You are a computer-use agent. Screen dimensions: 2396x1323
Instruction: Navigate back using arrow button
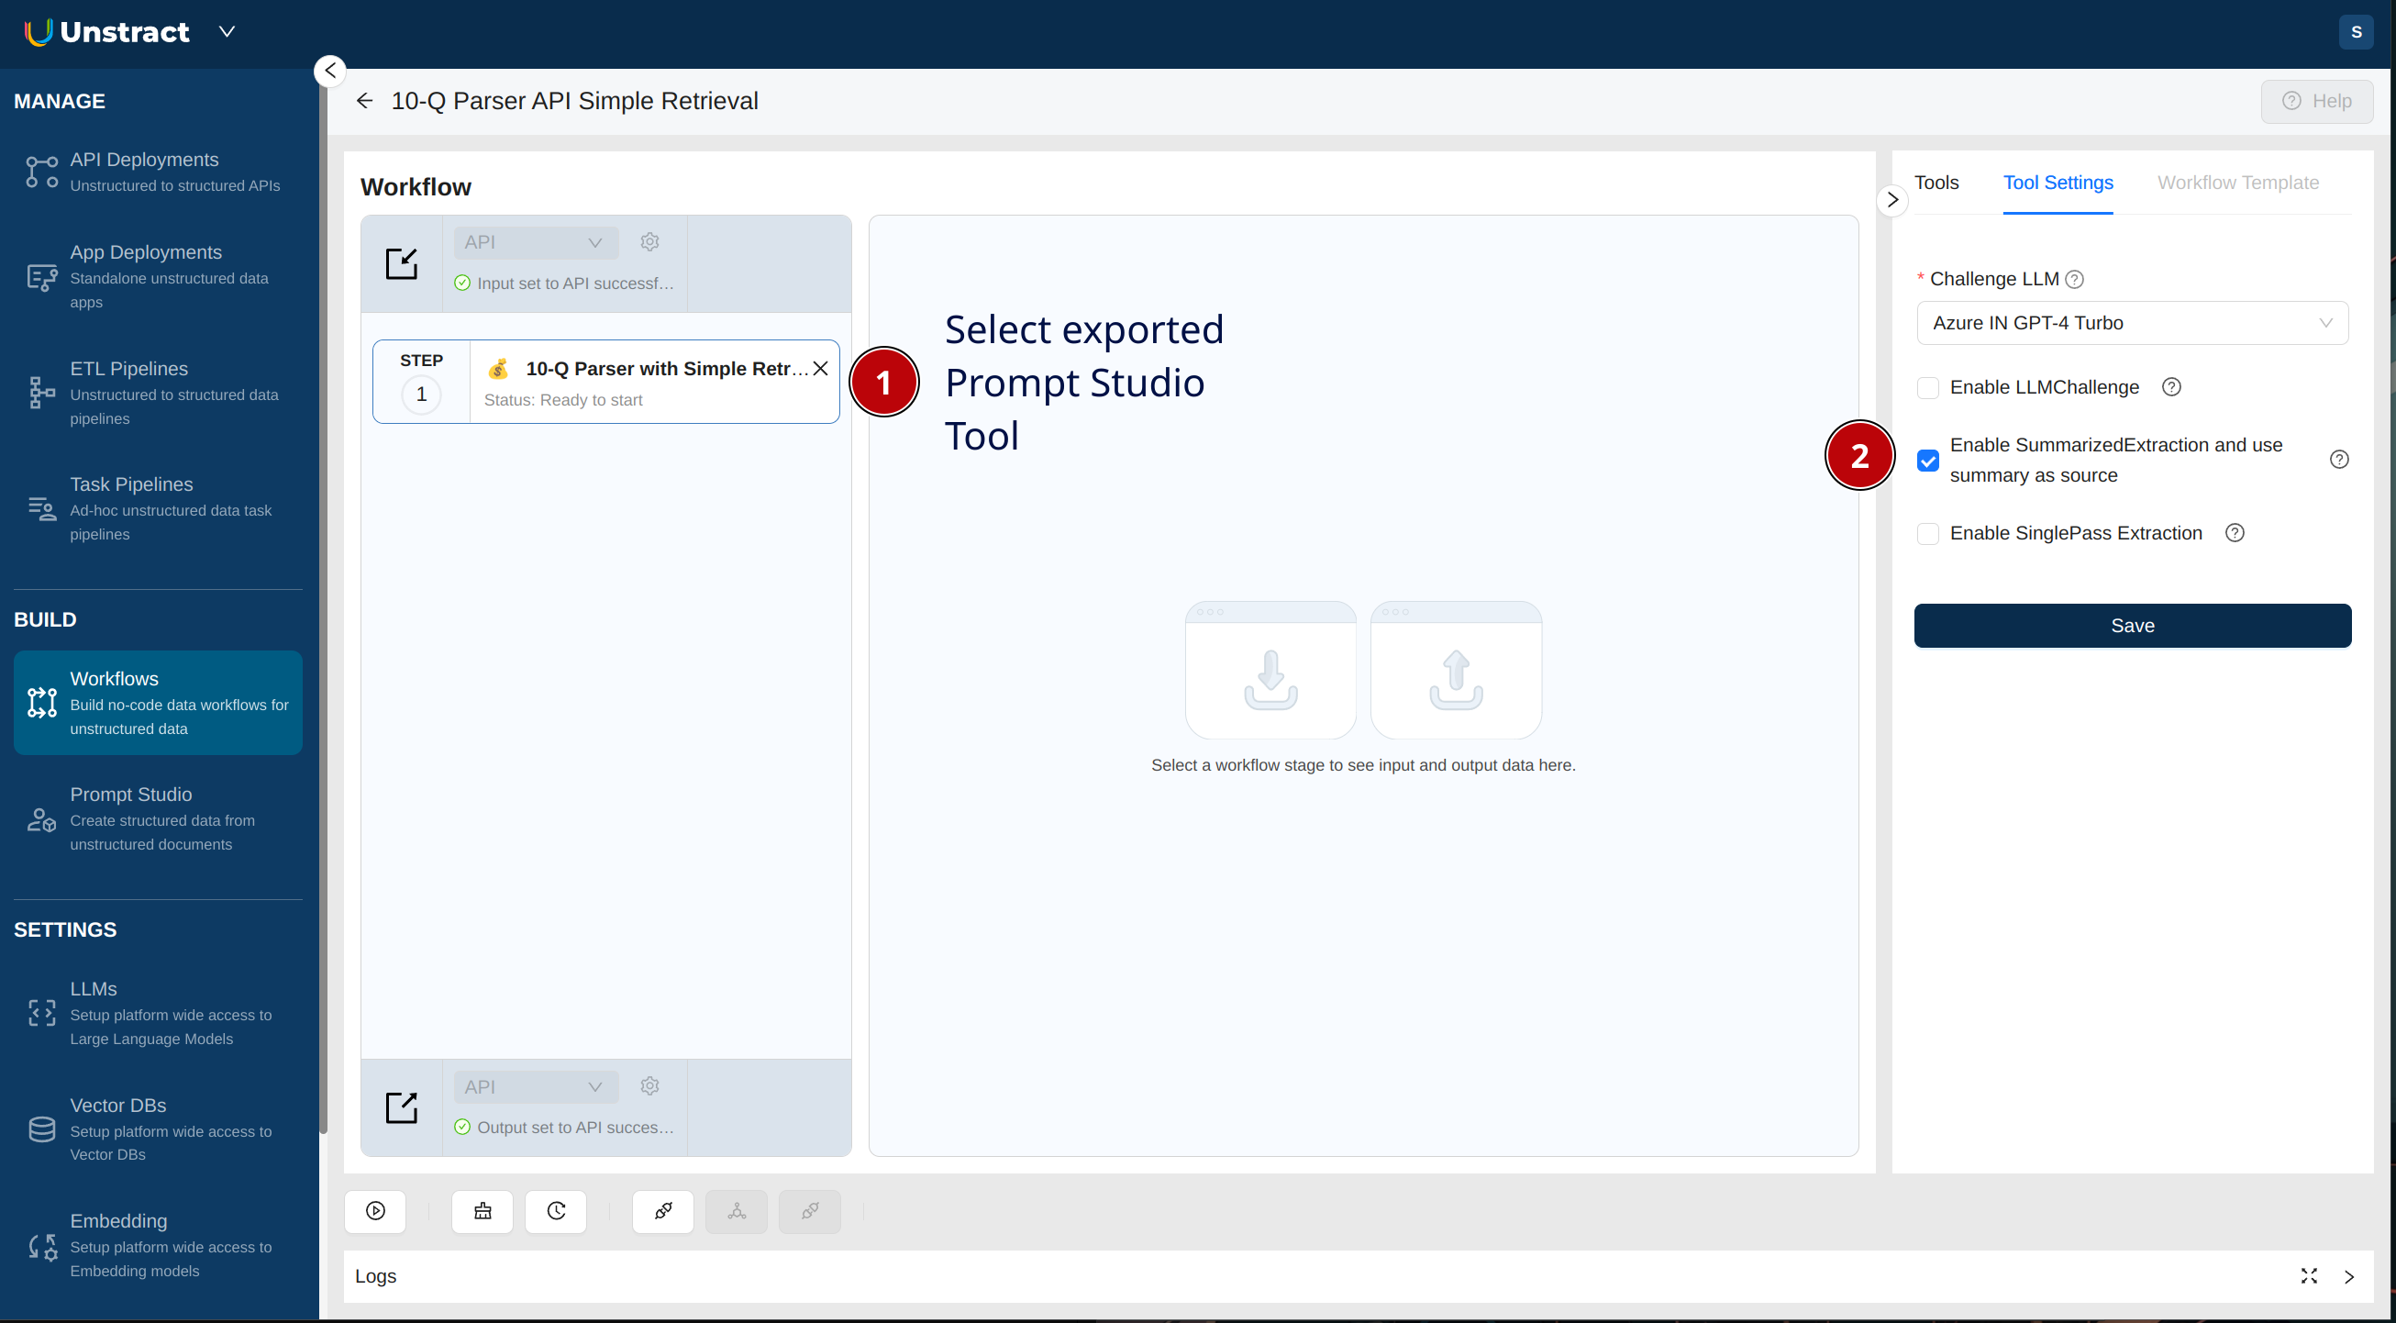point(363,101)
